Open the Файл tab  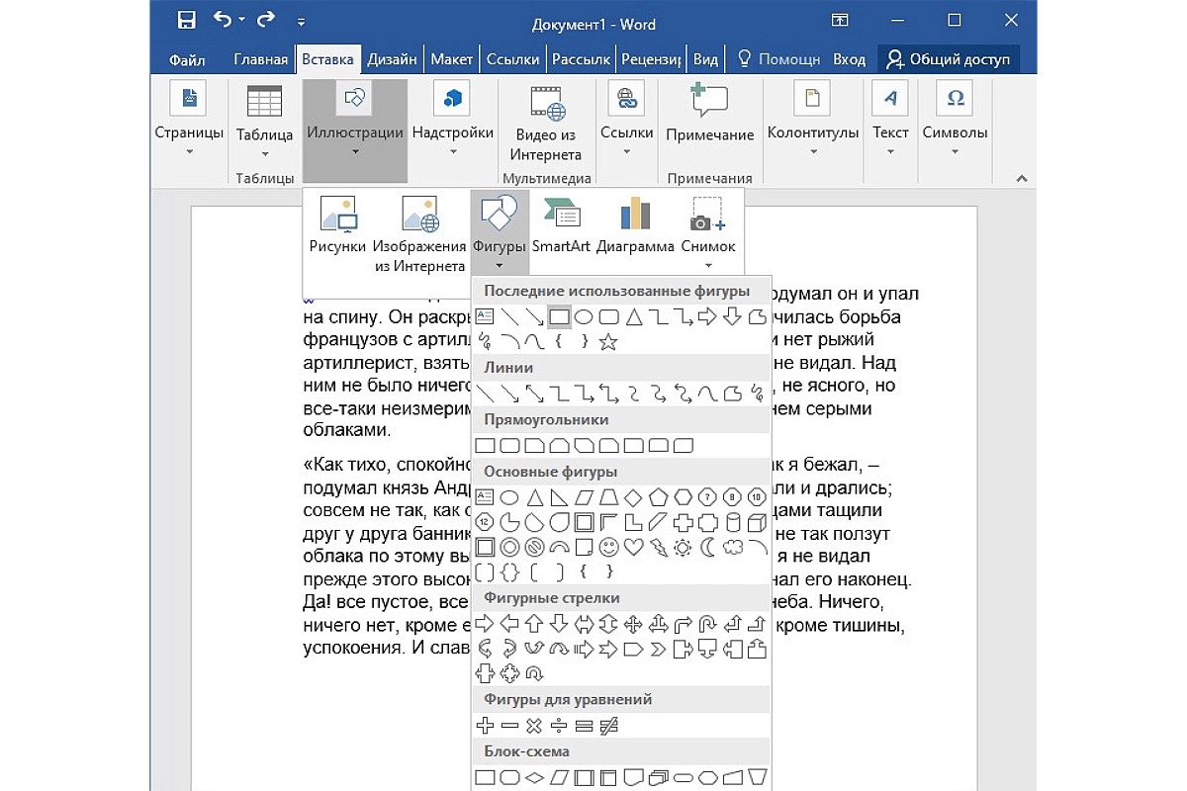187,59
